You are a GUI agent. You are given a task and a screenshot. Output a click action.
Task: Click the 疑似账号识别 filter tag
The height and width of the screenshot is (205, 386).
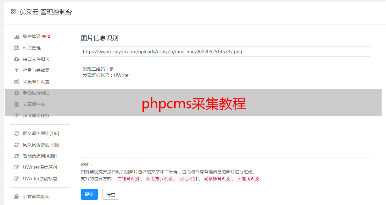click(217, 179)
